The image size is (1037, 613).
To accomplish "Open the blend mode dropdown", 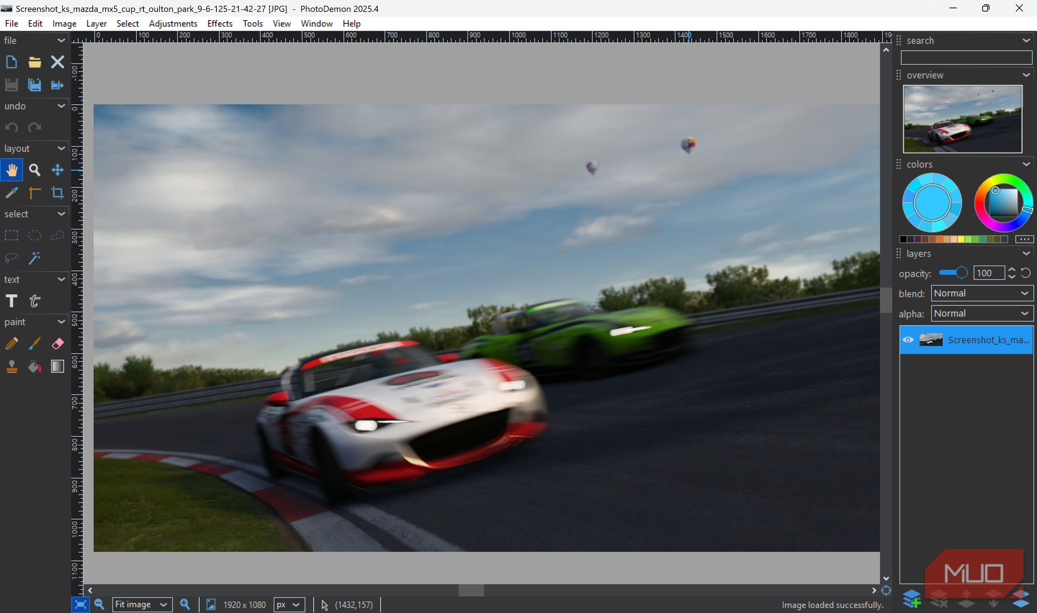I will pos(981,293).
